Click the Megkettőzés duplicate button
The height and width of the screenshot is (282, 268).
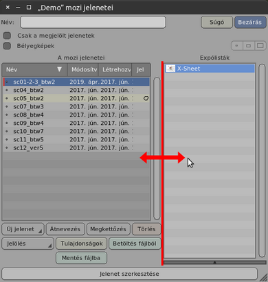(x=109, y=229)
